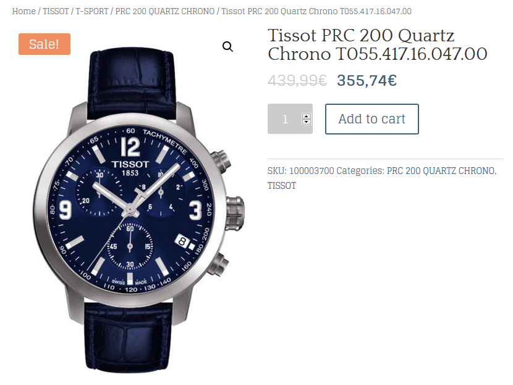Viewport: 513px width, 385px height.
Task: Open PRC 200 QUARTZ CHRONO breadcrumb link
Action: (165, 11)
